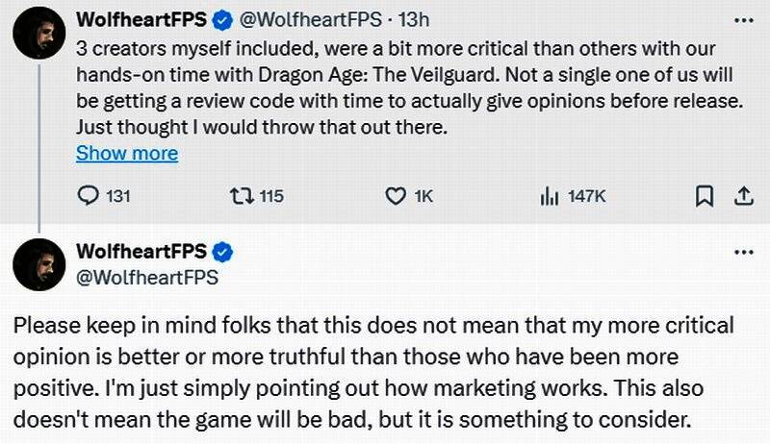Open WolfheartFPS display name in second tweet
The image size is (770, 444).
tap(141, 252)
